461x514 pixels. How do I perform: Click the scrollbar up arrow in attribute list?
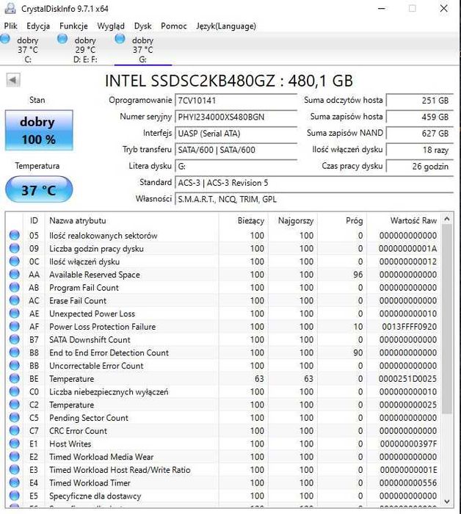(x=447, y=219)
